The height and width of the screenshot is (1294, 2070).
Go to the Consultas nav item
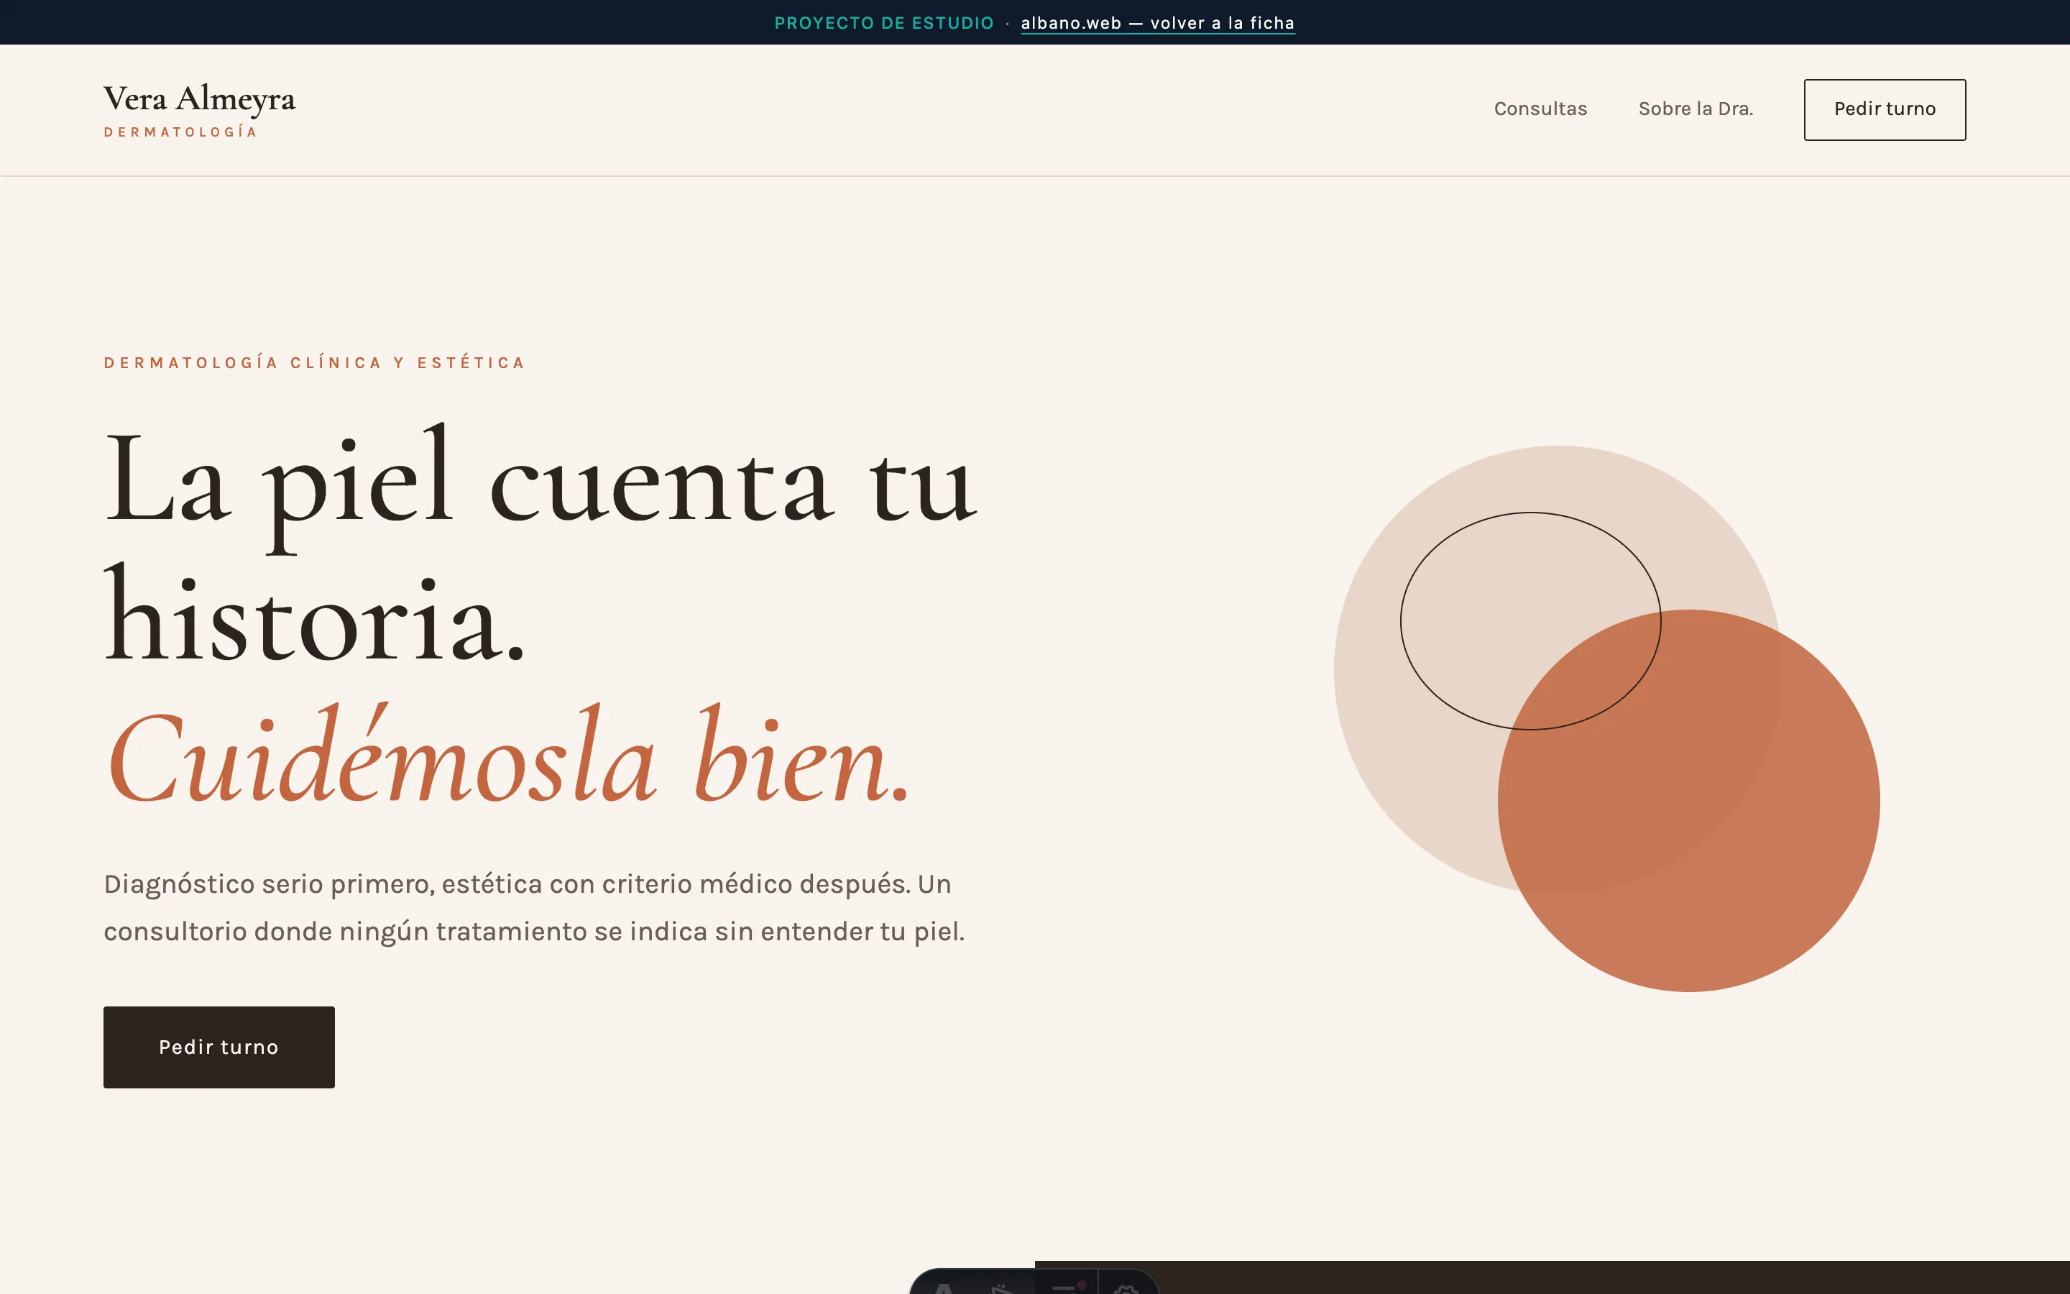coord(1540,109)
